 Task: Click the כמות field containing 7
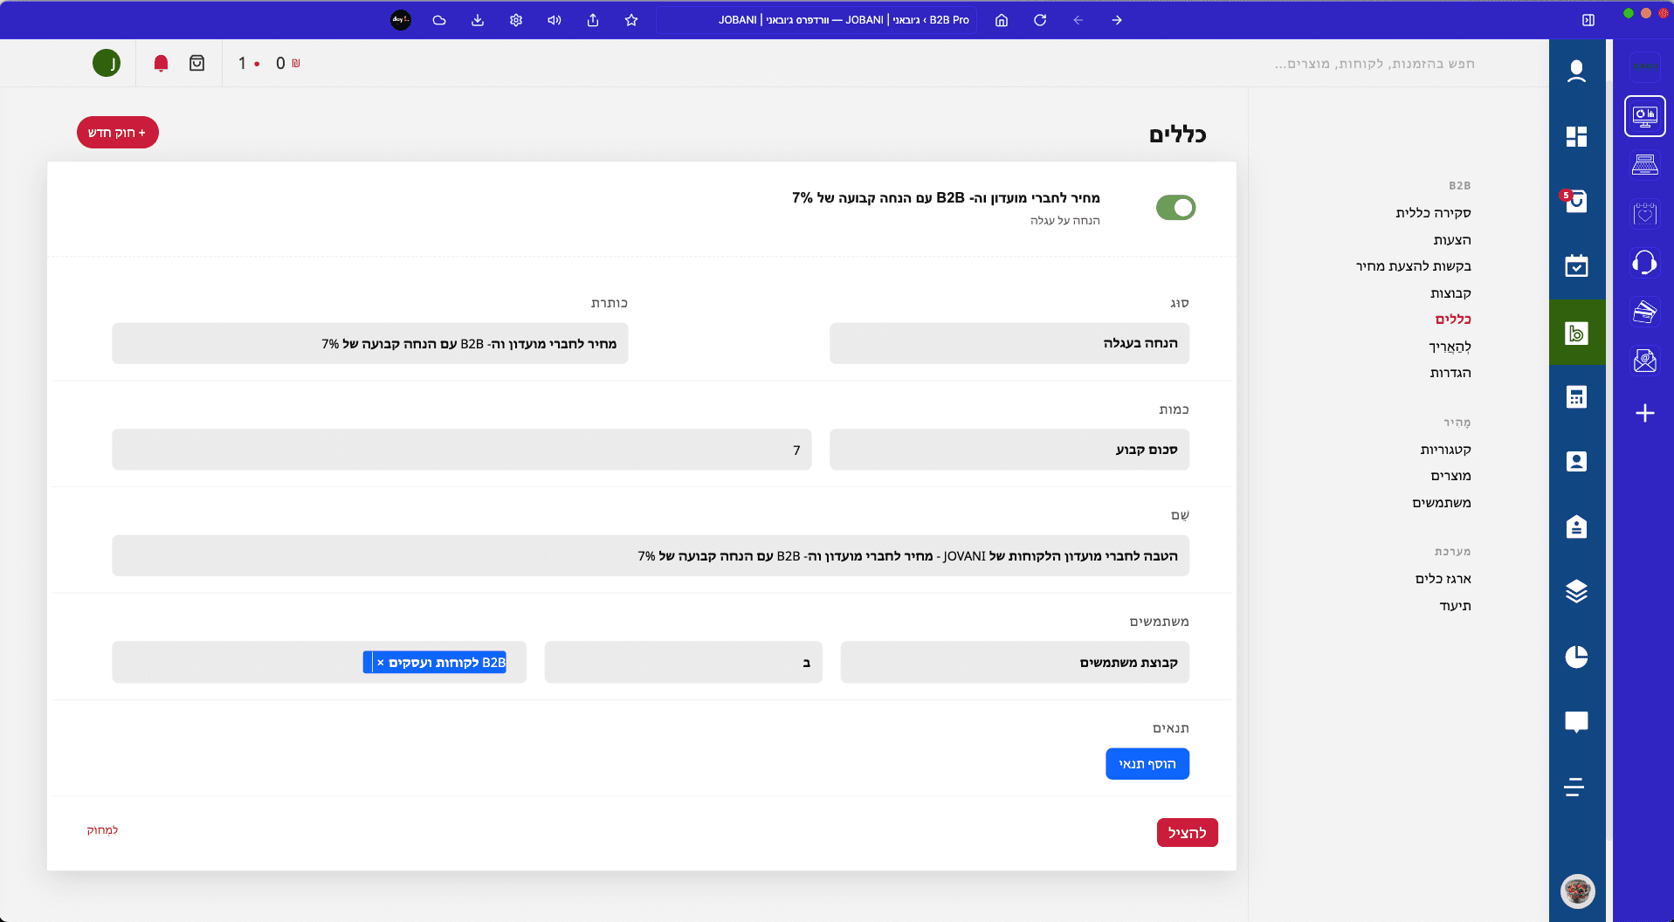pos(461,450)
